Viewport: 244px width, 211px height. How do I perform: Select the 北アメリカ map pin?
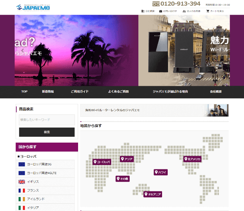(x=192, y=159)
